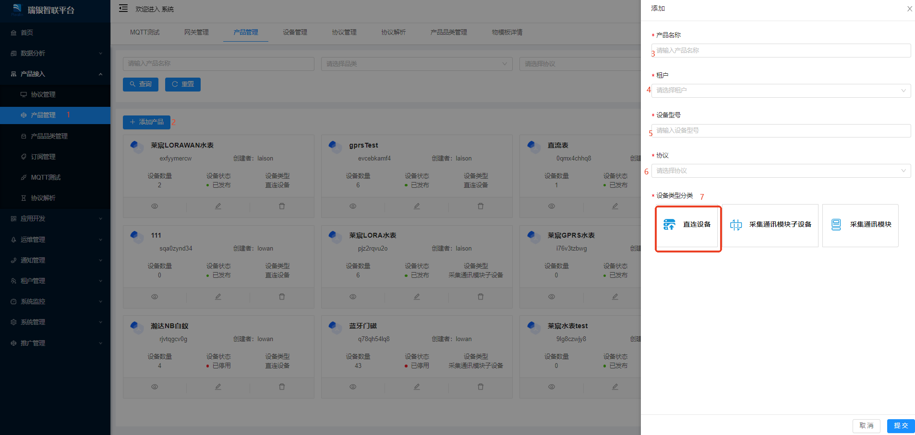The width and height of the screenshot is (915, 435).
Task: View the 莱宸GPRS水表 product details
Action: pyautogui.click(x=552, y=297)
